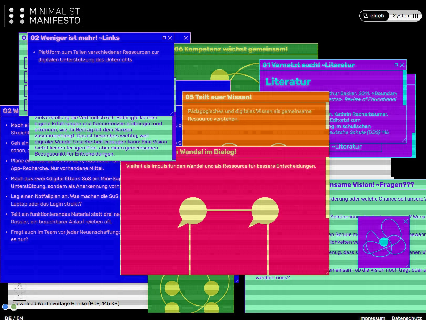Close the 01 Vernetzt euch Literatur window
This screenshot has width=426, height=320.
402,65
